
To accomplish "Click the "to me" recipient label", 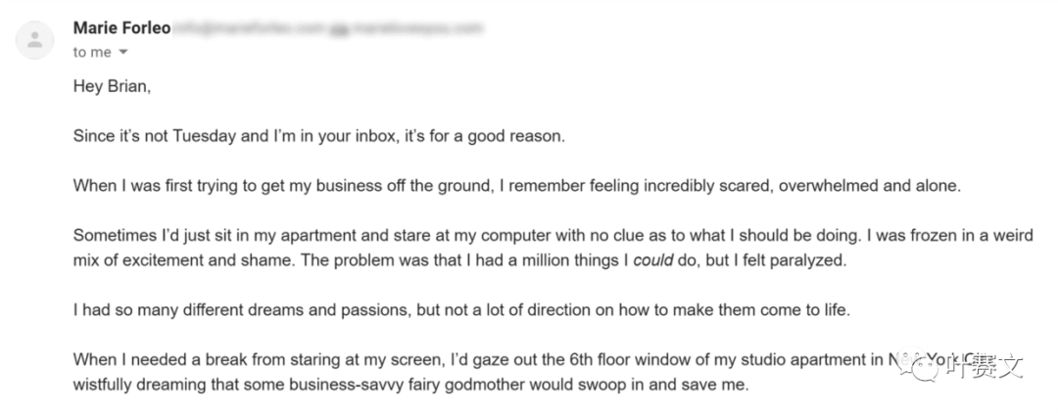I will coord(92,53).
